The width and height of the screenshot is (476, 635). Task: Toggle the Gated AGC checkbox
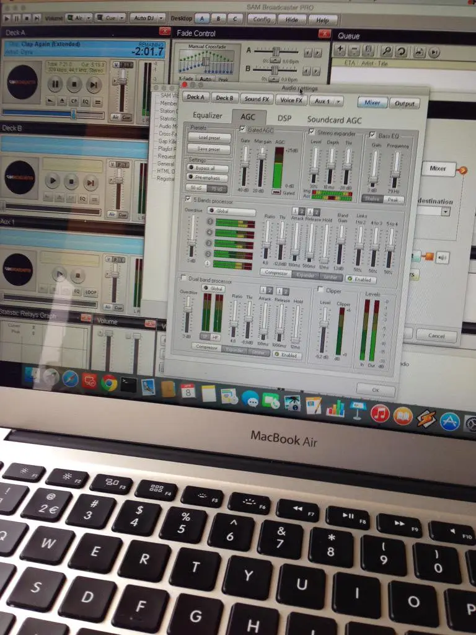point(242,130)
